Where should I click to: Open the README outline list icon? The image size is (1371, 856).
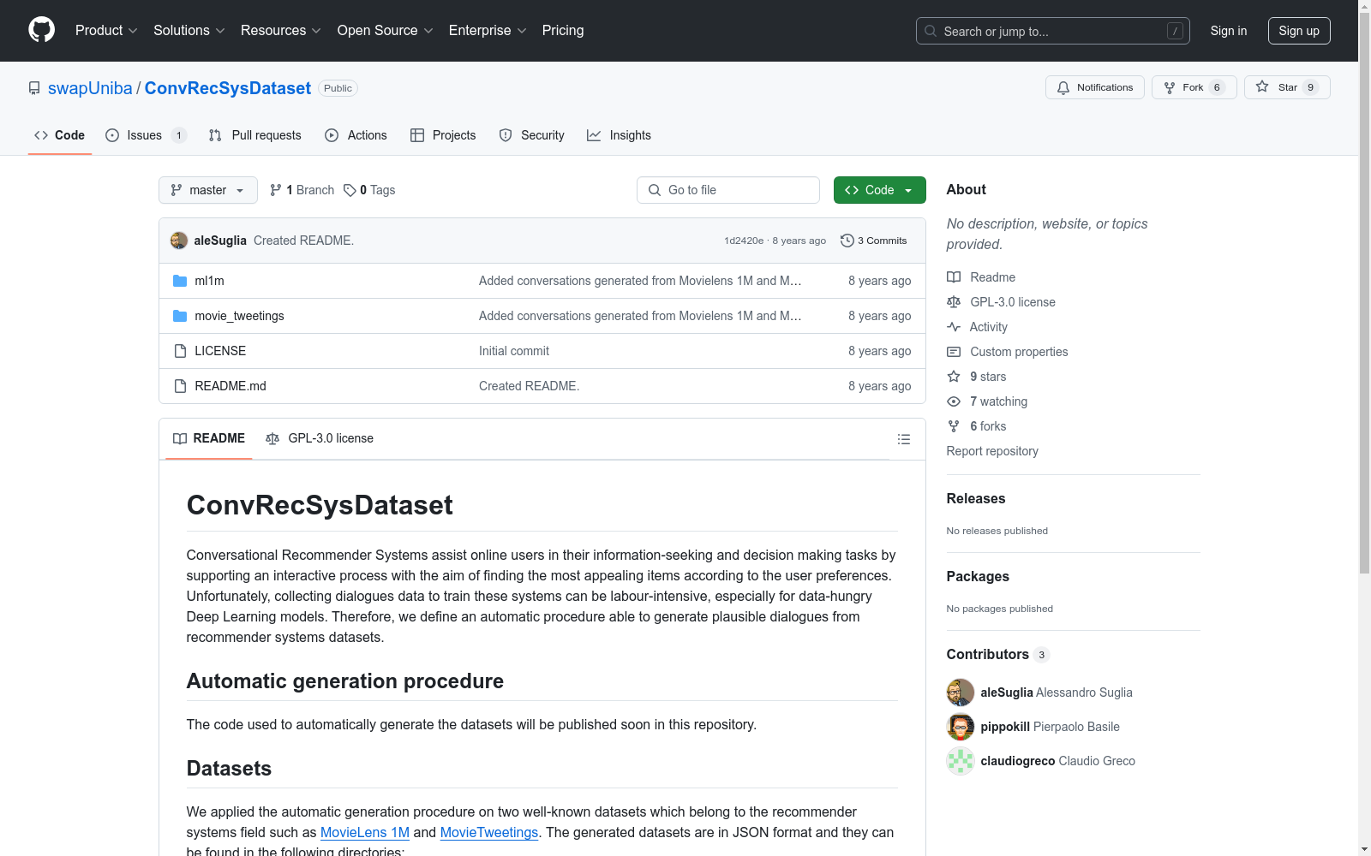click(904, 439)
